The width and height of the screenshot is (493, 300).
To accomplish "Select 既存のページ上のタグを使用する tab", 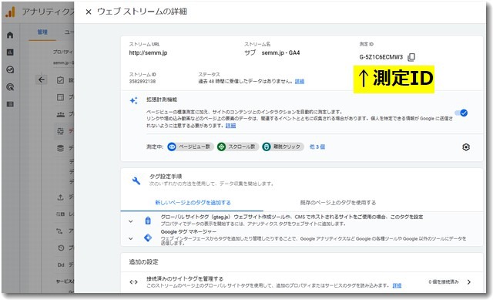I will [338, 203].
